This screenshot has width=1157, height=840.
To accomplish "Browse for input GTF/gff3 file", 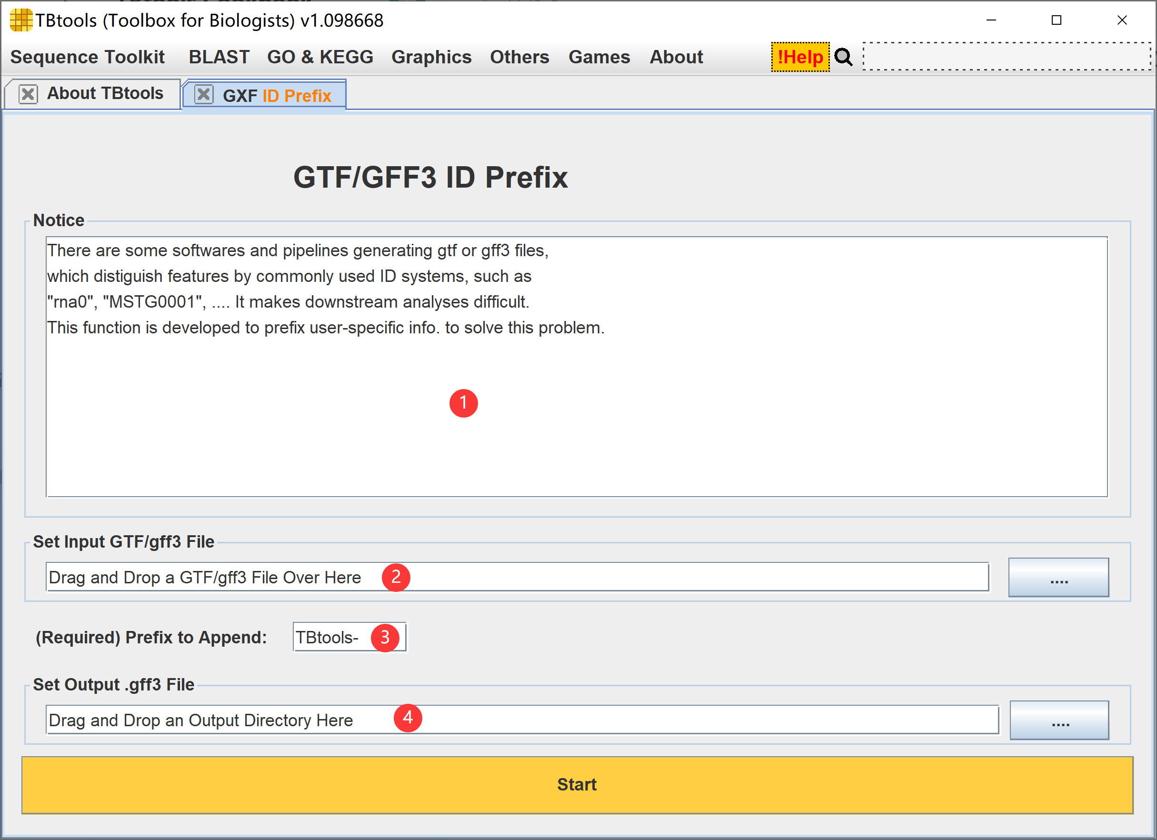I will point(1058,577).
